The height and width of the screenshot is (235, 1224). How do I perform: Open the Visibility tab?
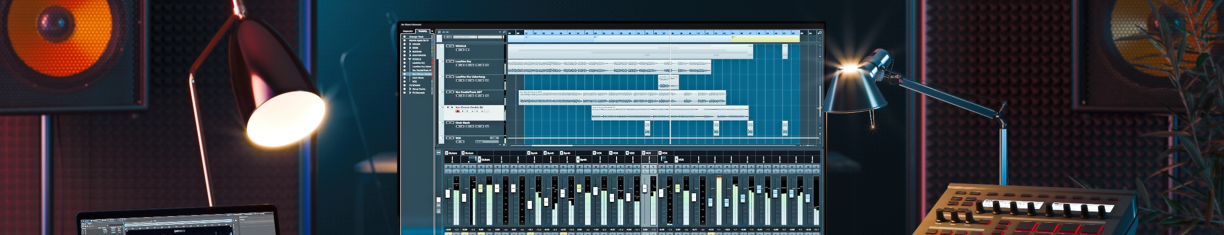click(422, 31)
